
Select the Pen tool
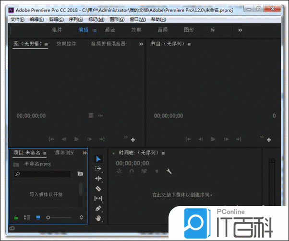coord(98,208)
